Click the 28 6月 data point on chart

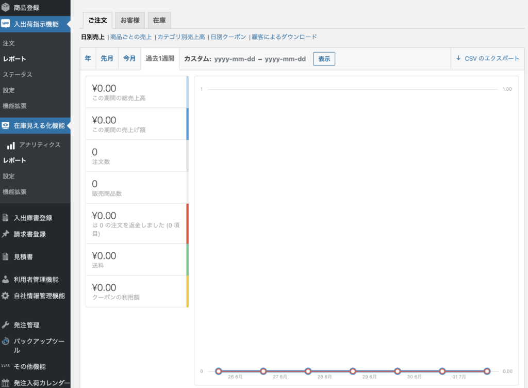pyautogui.click(x=308, y=371)
